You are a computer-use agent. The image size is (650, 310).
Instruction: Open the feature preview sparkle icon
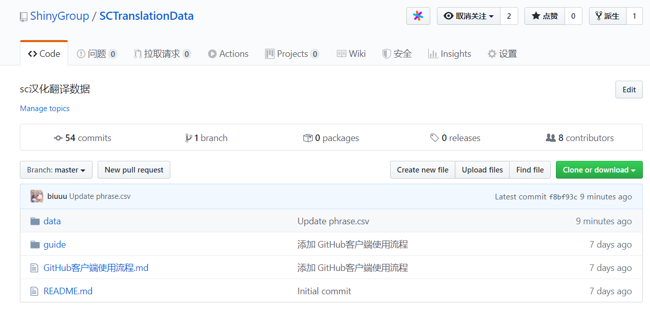418,16
